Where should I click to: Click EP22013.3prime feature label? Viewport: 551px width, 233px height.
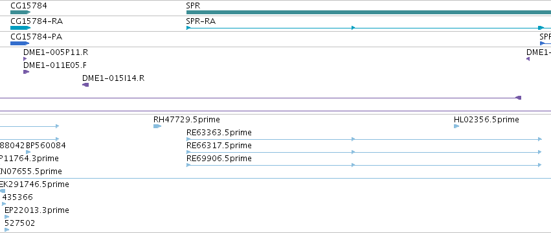click(x=37, y=210)
